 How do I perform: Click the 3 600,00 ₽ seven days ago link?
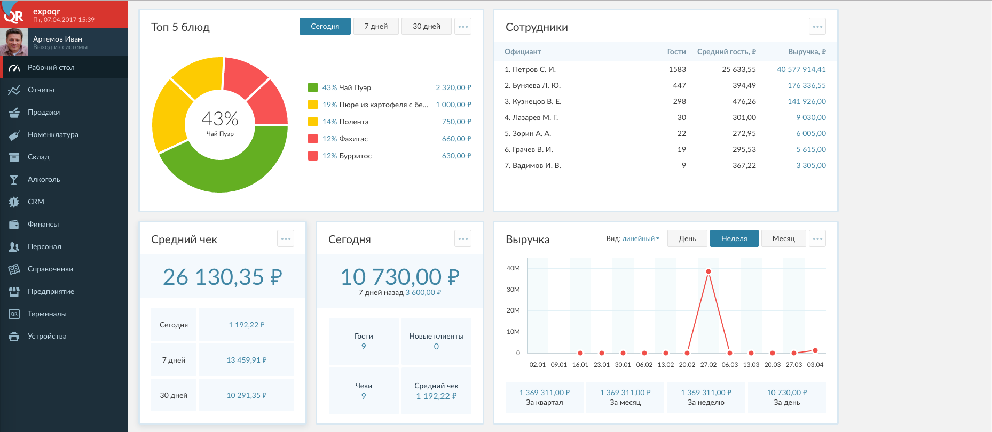tap(423, 292)
